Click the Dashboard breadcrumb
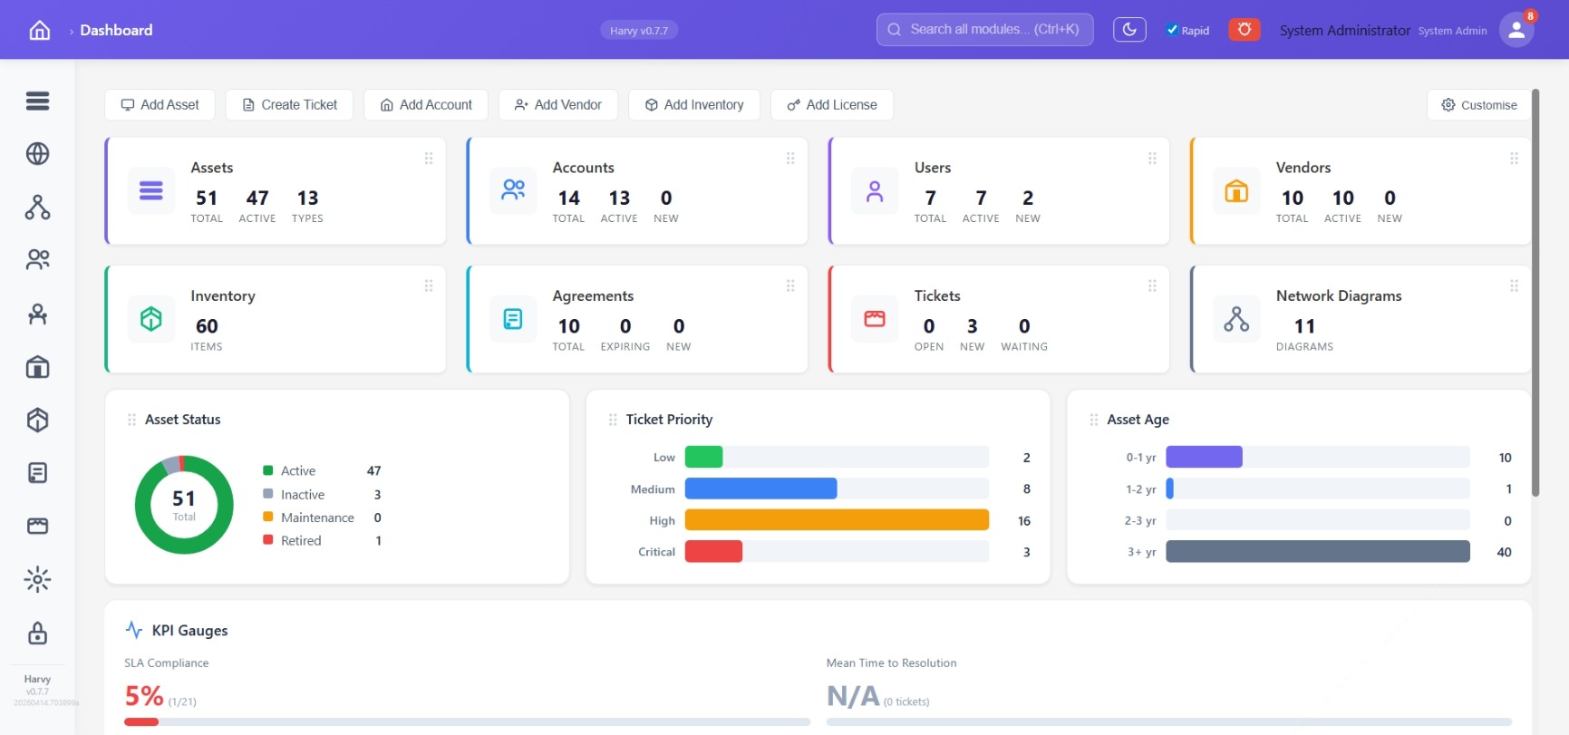Screen dimensions: 1569x735 [116, 30]
